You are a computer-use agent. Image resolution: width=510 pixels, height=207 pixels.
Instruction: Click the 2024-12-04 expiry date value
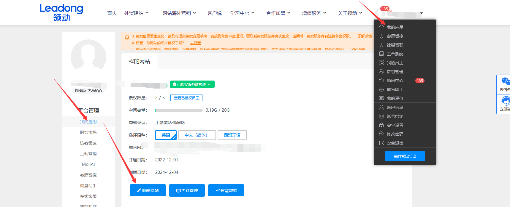click(x=167, y=172)
